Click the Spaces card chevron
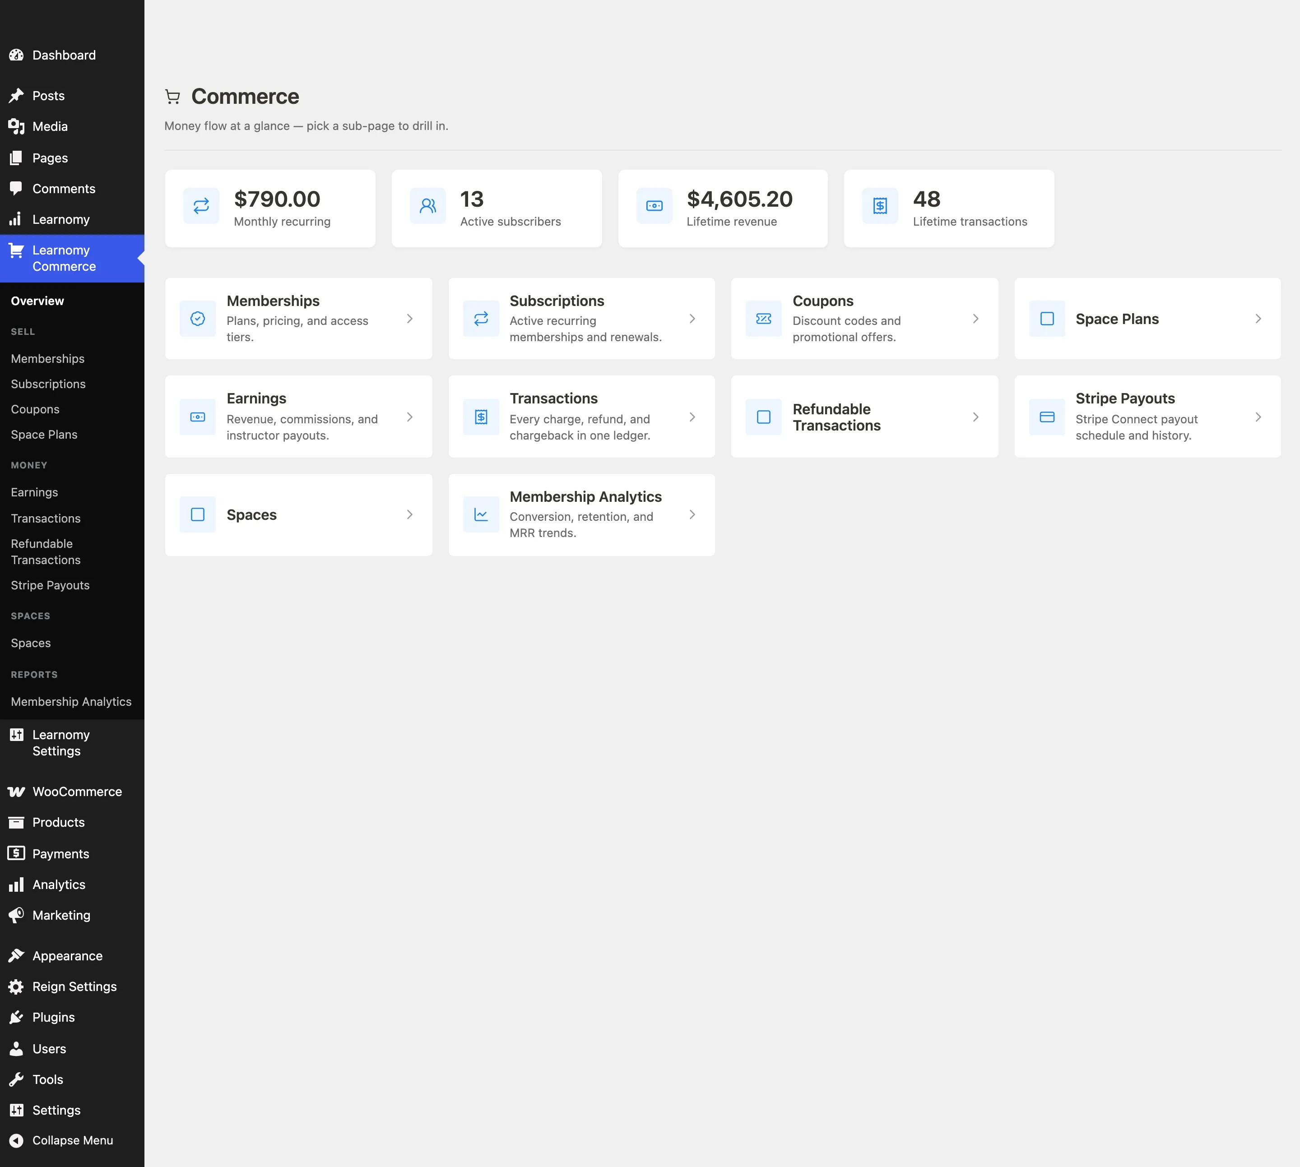Image resolution: width=1300 pixels, height=1167 pixels. [x=410, y=515]
